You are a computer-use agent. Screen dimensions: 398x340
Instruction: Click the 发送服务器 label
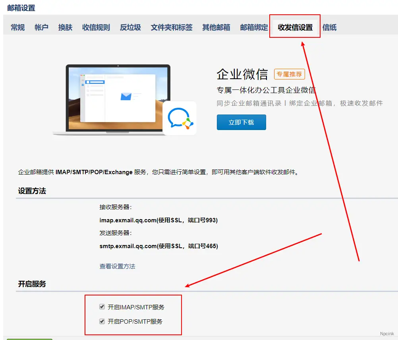pyautogui.click(x=116, y=233)
